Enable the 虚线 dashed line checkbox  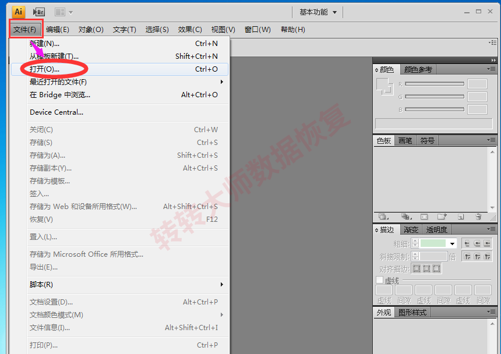pos(380,280)
